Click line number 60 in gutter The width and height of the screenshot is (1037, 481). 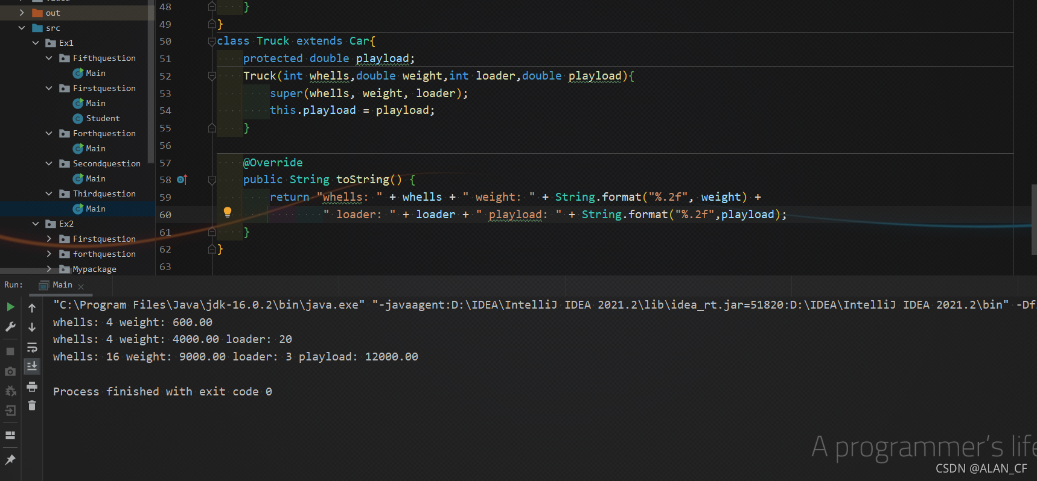(x=165, y=215)
